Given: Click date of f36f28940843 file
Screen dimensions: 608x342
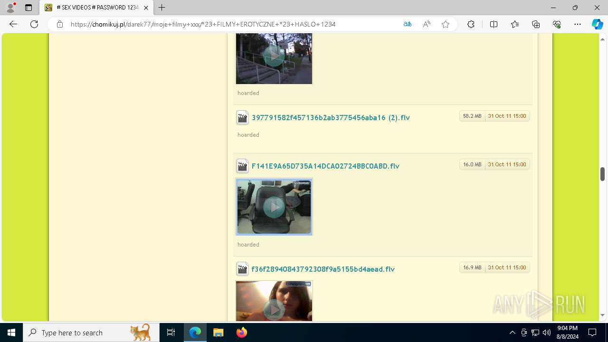Looking at the screenshot, I should point(507,267).
